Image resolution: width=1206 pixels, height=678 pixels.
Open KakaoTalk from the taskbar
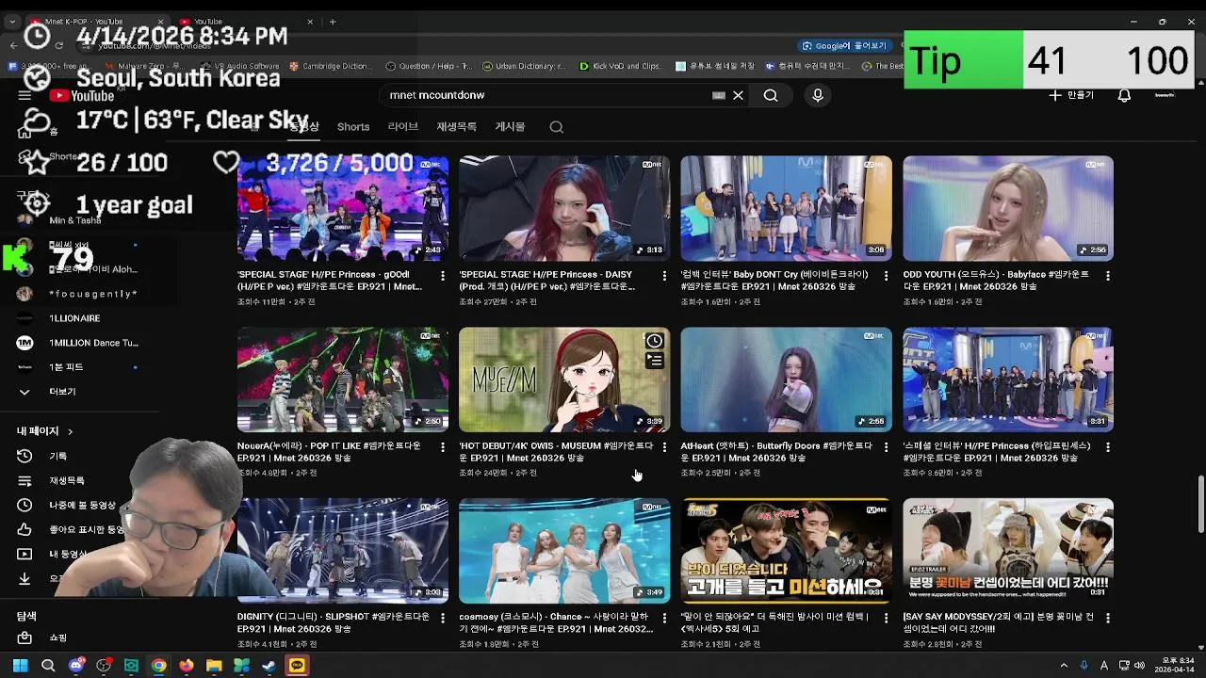[297, 666]
